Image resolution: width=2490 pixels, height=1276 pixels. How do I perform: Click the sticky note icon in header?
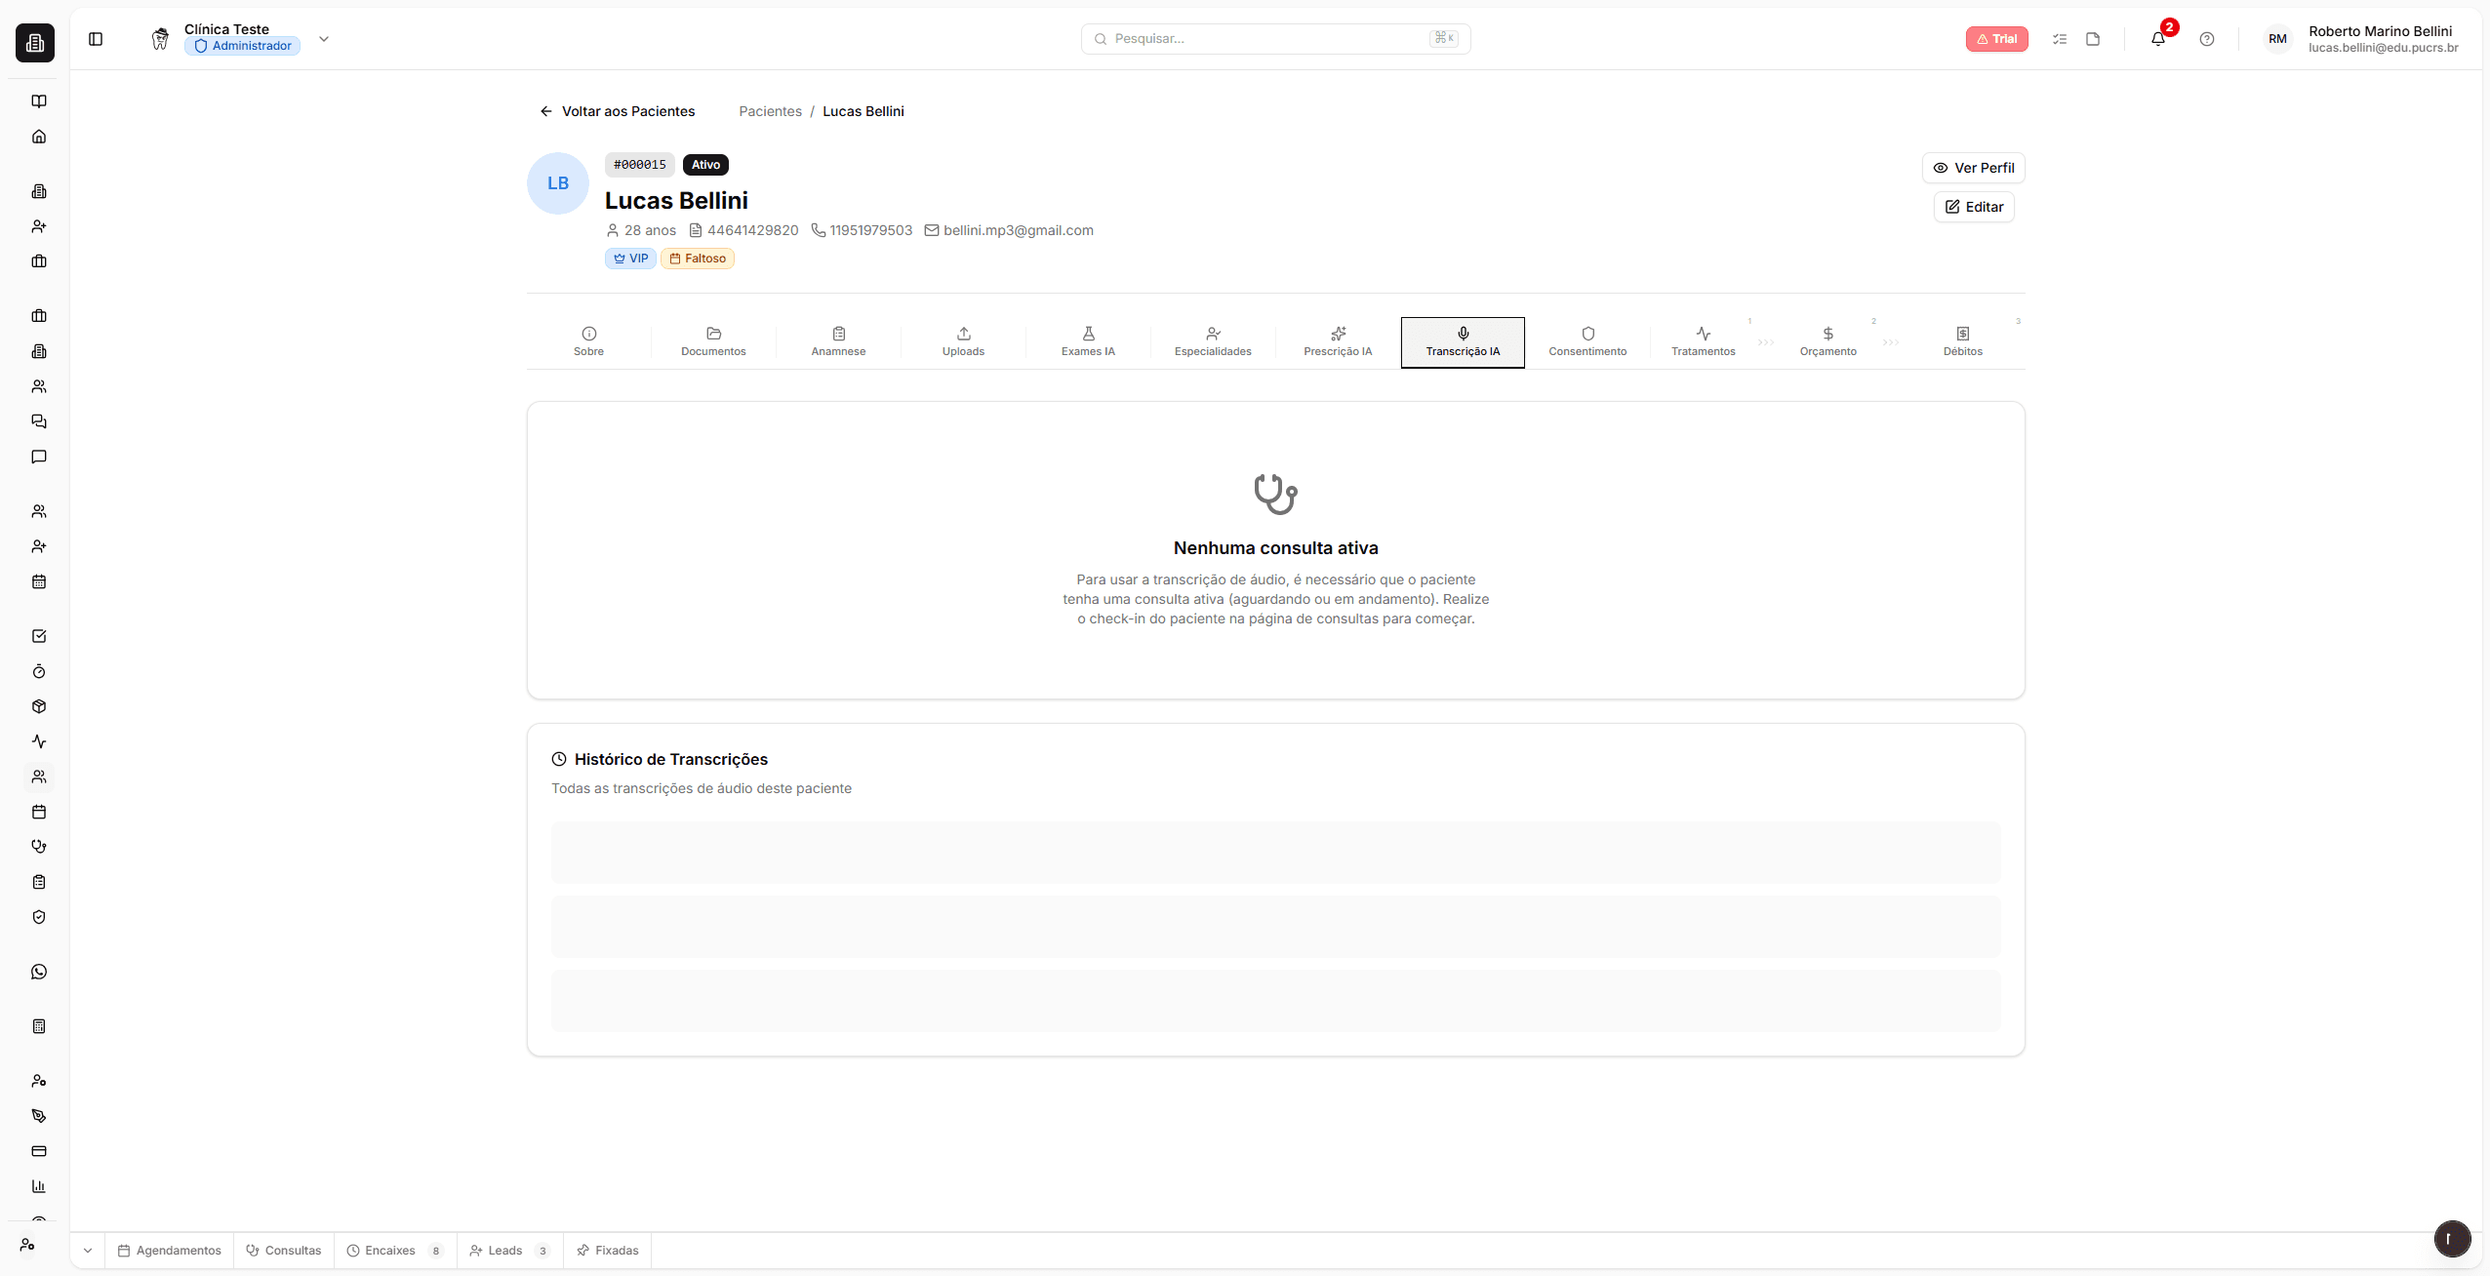click(2093, 39)
